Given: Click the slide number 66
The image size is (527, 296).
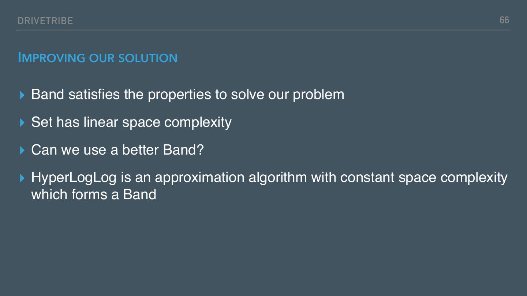Looking at the screenshot, I should tap(504, 20).
